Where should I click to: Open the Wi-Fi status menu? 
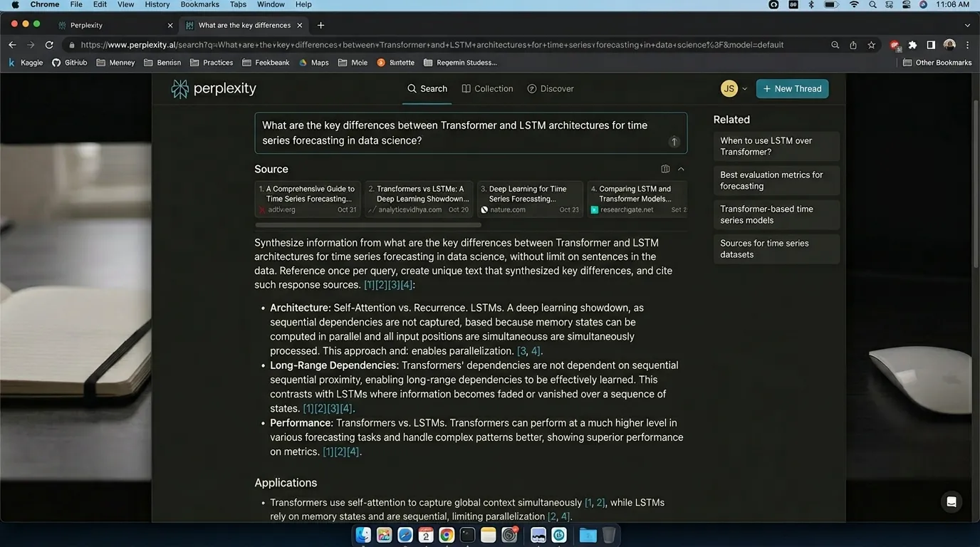(854, 4)
